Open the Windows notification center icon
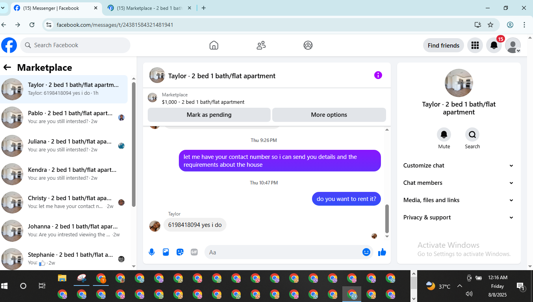 520,286
